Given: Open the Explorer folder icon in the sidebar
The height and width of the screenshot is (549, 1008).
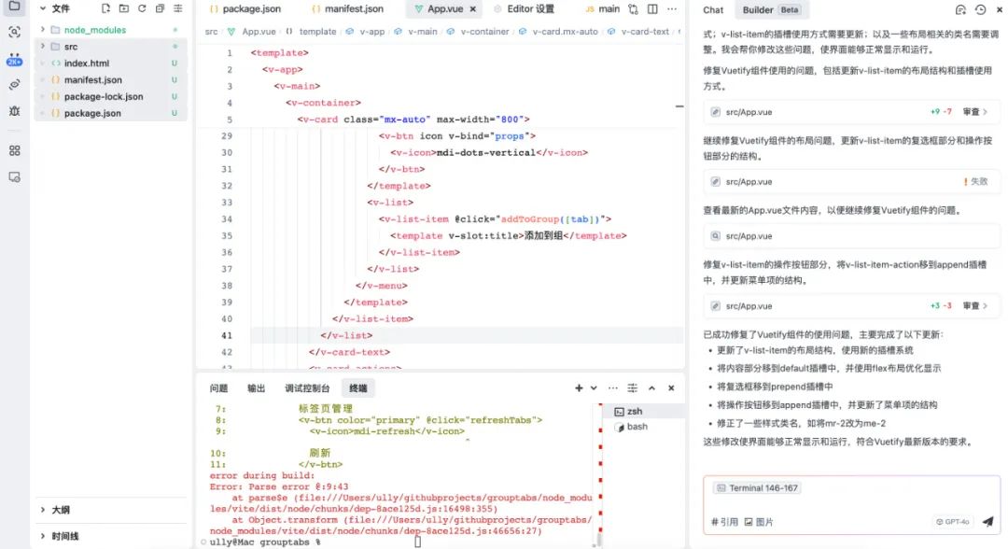Looking at the screenshot, I should (14, 7).
